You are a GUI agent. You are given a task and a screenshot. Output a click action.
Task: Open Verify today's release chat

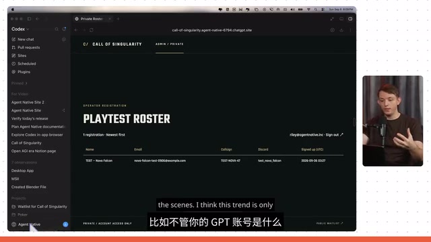click(x=30, y=118)
